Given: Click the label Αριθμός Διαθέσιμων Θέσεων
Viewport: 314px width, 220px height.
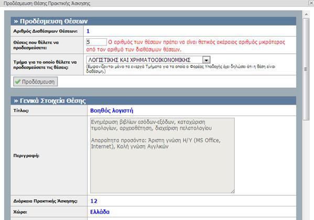Looking at the screenshot, I should (46, 31).
